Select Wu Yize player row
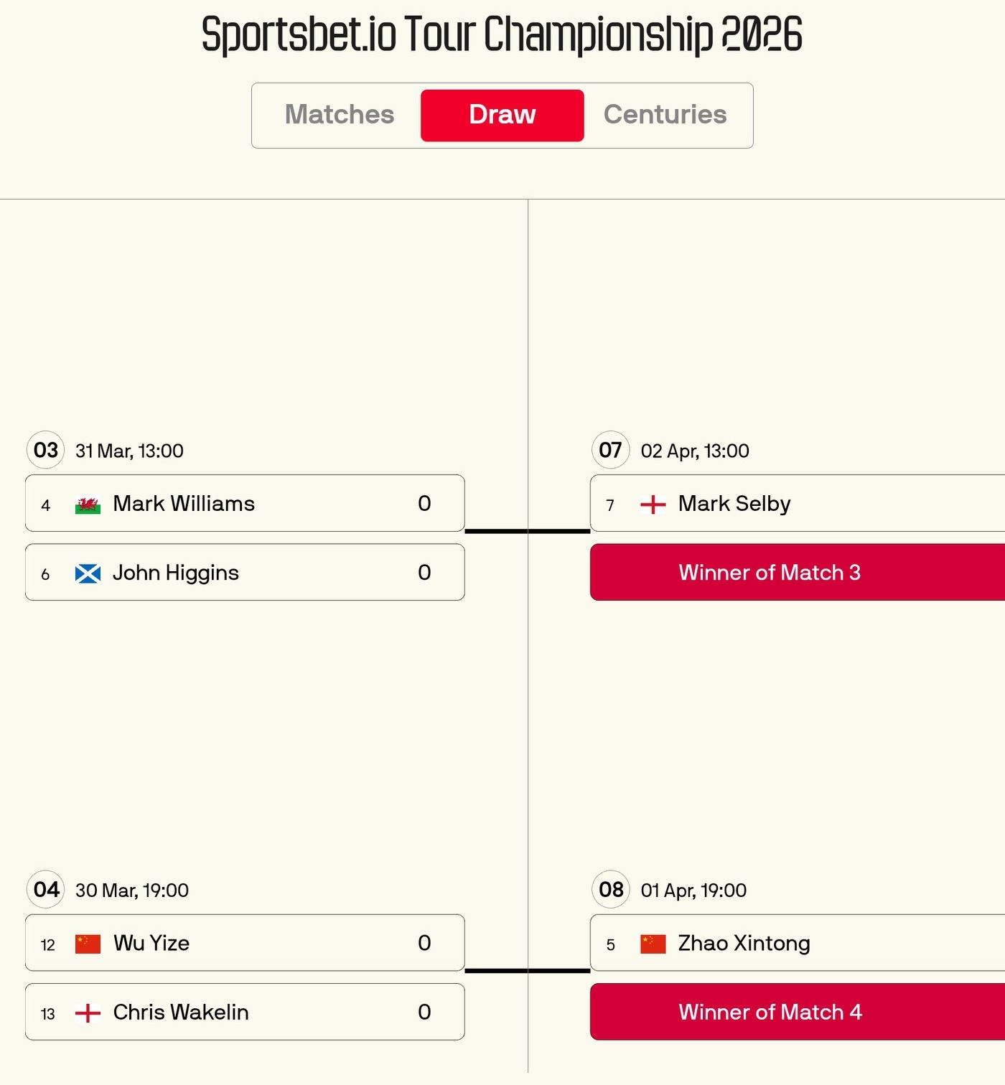1005x1085 pixels. coord(244,943)
